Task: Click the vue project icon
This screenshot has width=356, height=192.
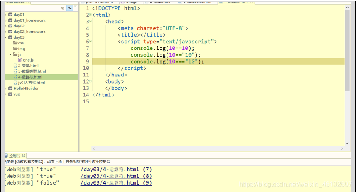Action: coord(10,94)
